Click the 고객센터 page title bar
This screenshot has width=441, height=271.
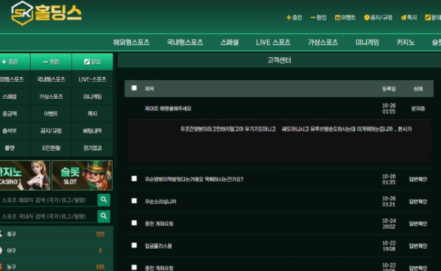tap(279, 60)
